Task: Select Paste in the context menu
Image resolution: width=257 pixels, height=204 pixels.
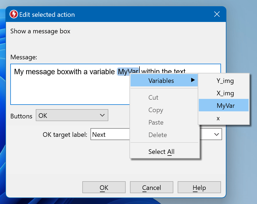Action: tap(156, 122)
